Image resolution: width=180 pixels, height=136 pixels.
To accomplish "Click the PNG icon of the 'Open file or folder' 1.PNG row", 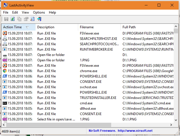I will tap(5, 60).
